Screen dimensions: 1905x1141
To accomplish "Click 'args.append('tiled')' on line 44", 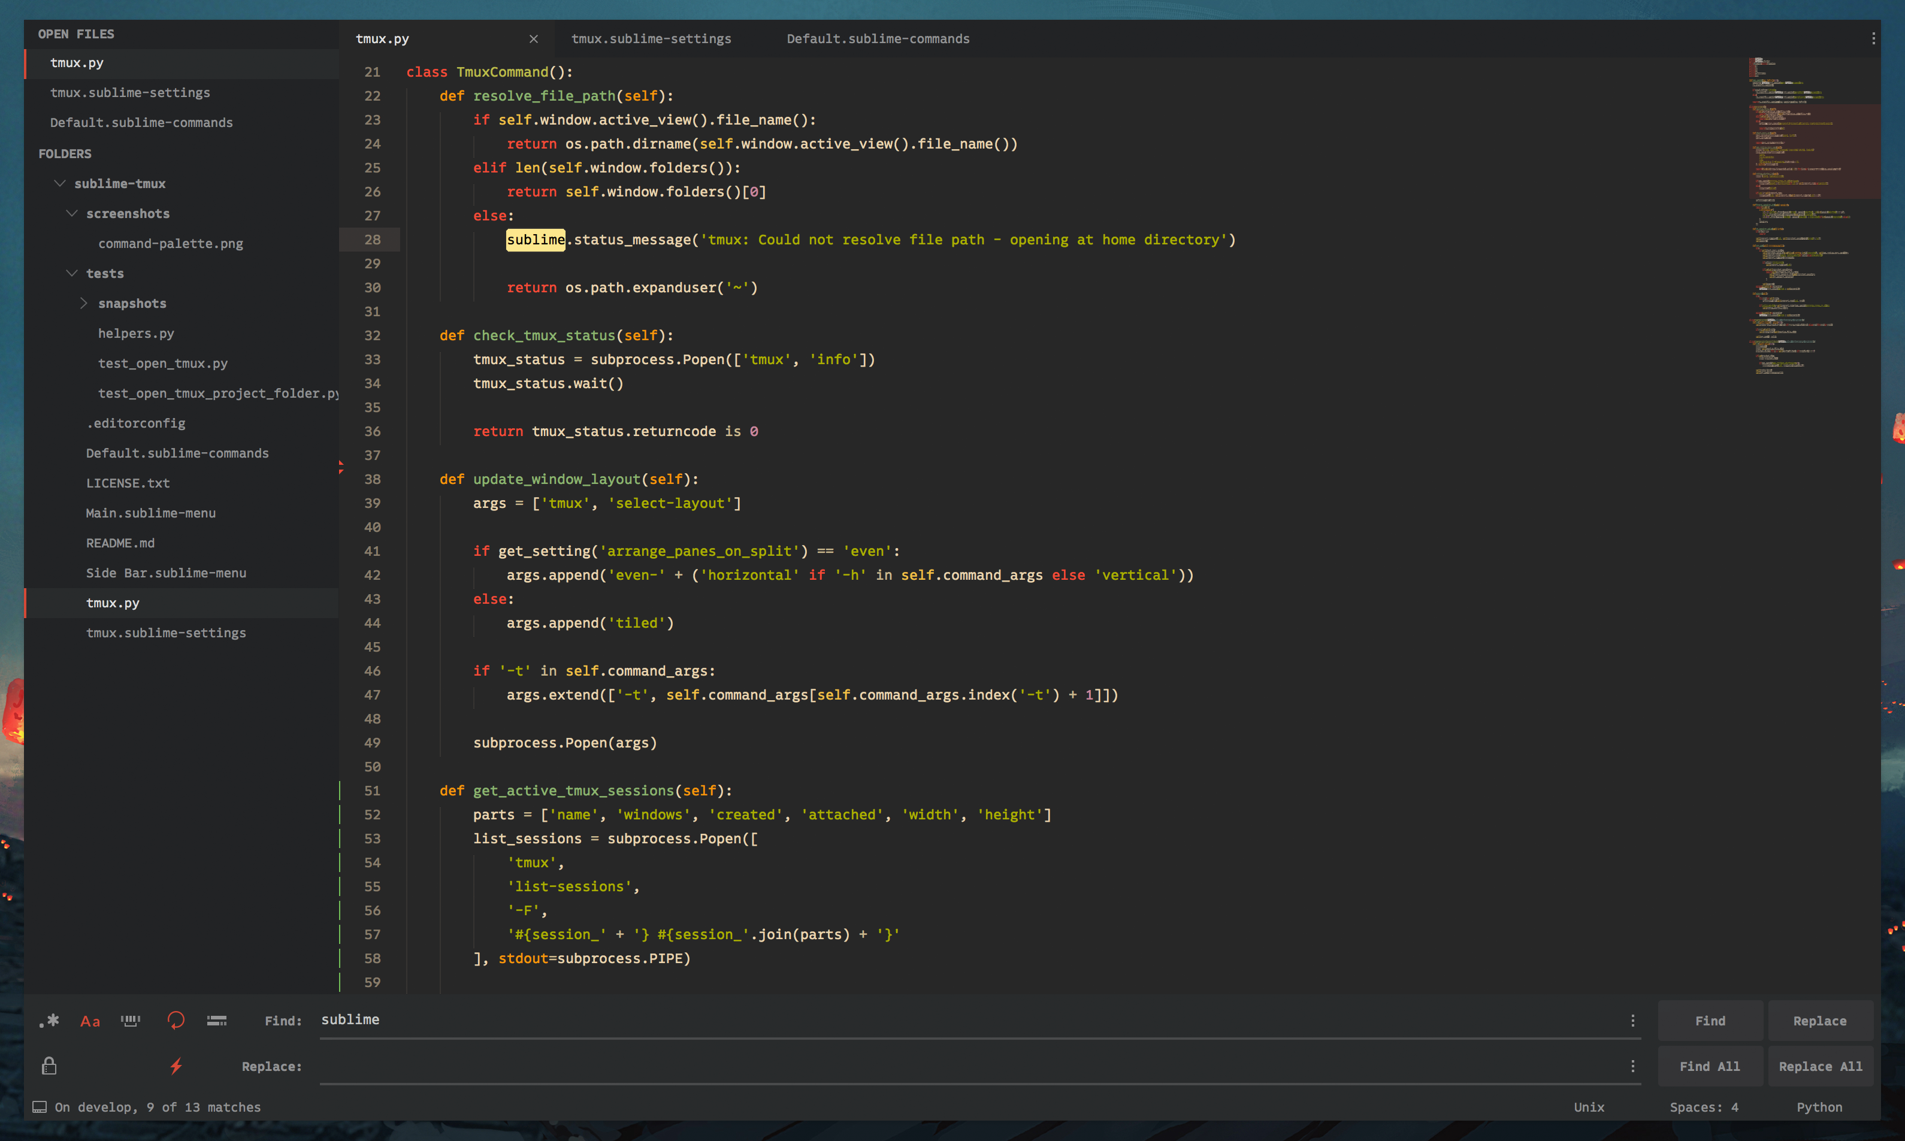I will [589, 623].
